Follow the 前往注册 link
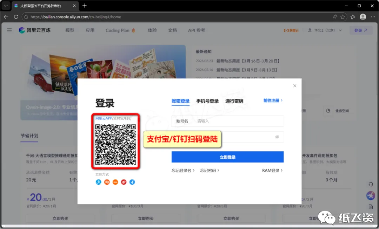379x229 pixels. coord(273,100)
